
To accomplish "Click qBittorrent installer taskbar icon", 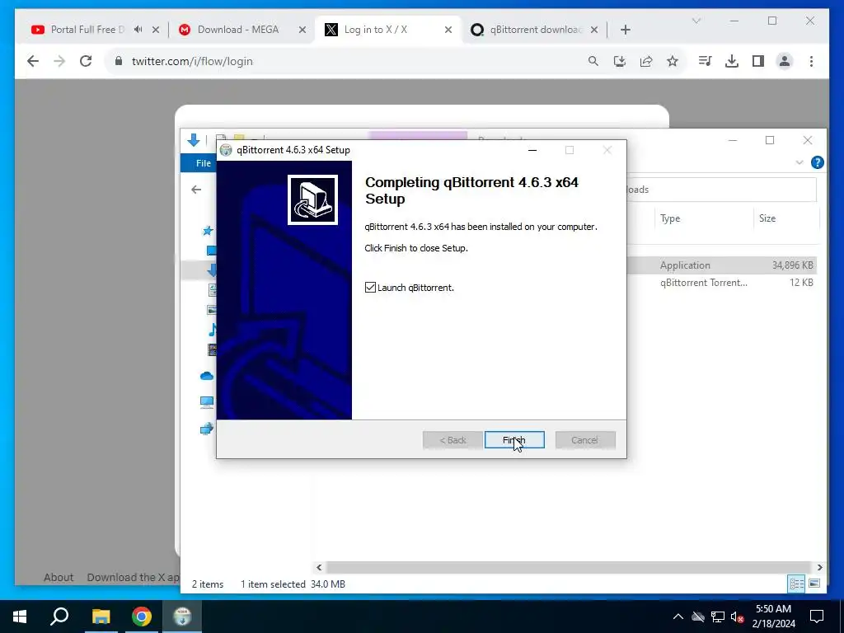I will pos(182,617).
